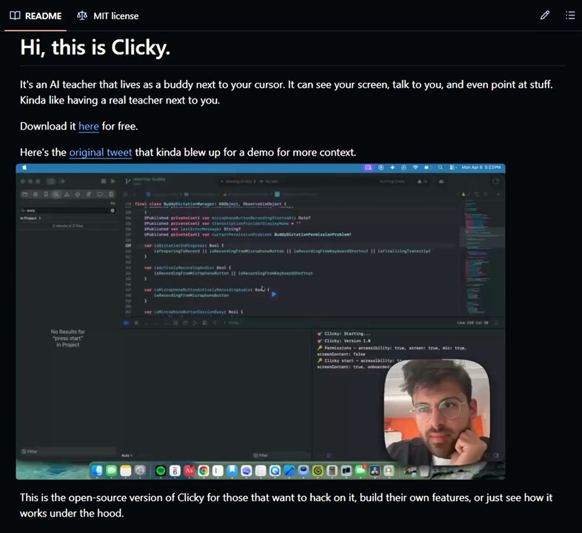Viewport: 582px width, 533px height.
Task: Click the pencil edit README icon
Action: [544, 16]
